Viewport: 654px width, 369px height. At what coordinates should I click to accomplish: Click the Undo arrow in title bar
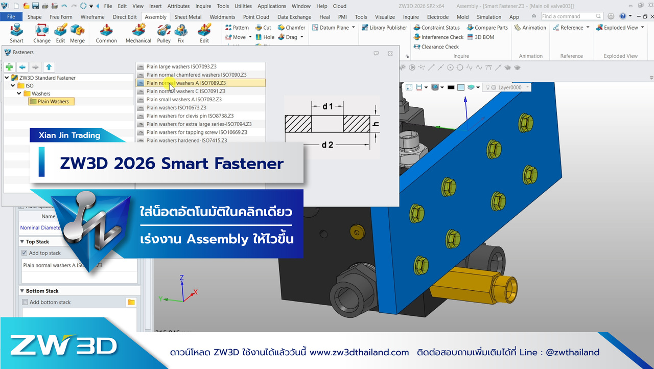(x=64, y=6)
